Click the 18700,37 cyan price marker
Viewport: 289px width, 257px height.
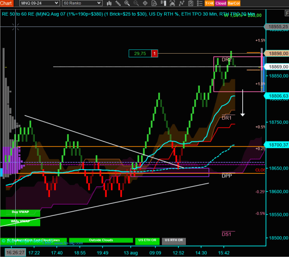277,145
